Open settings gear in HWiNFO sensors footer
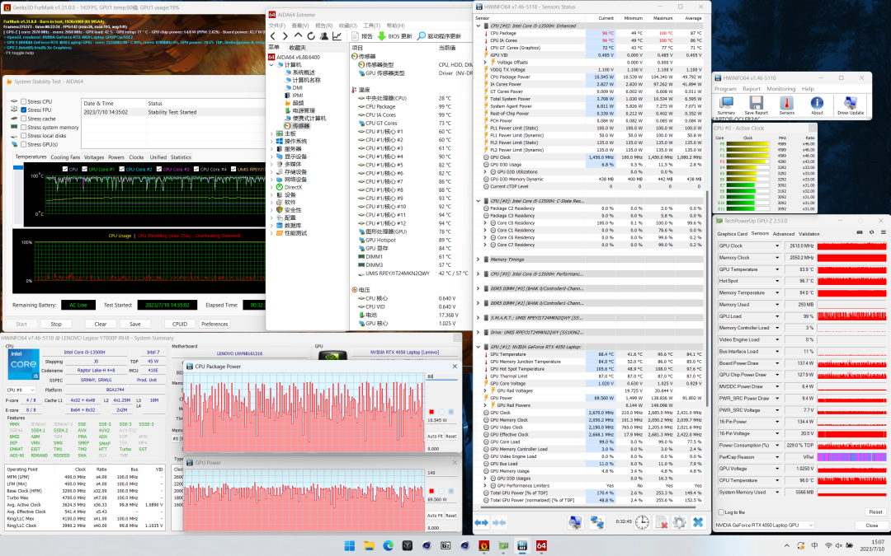Viewport: 891px width, 556px height. (679, 522)
